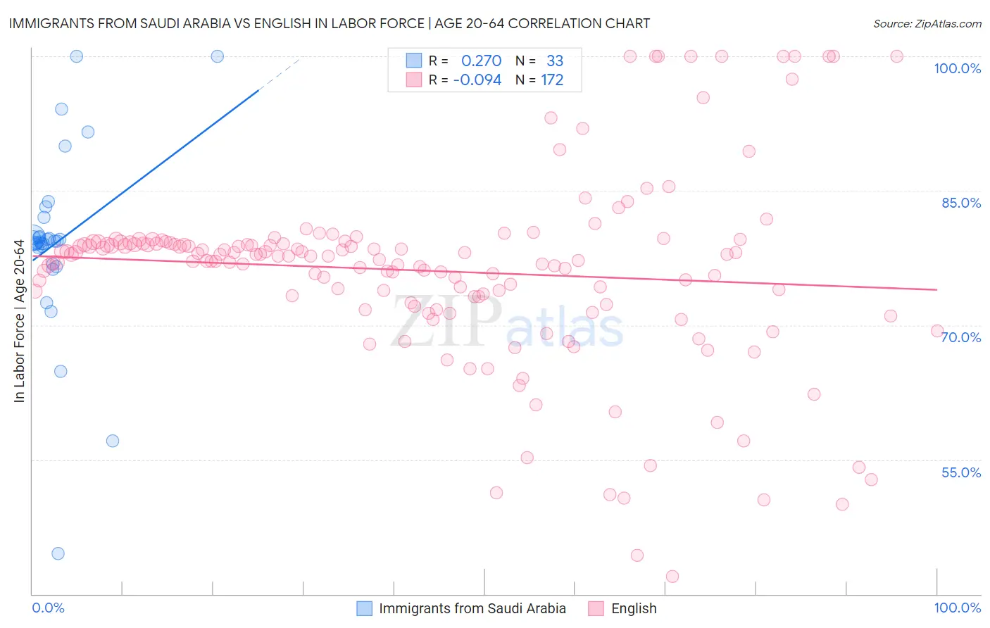This screenshot has height=628, width=990.
Task: Select the pink swatch in the correlation stats box
Action: [x=413, y=80]
